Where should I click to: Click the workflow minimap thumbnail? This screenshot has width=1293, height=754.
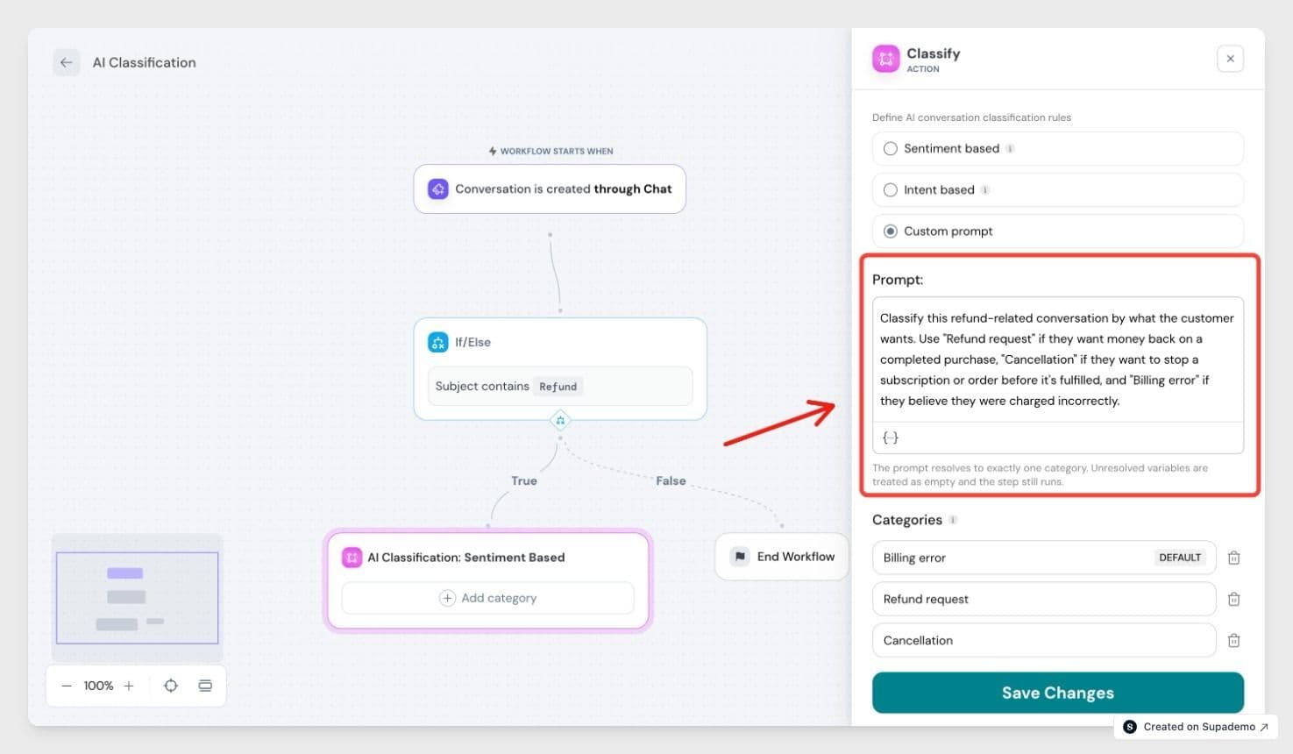[138, 598]
